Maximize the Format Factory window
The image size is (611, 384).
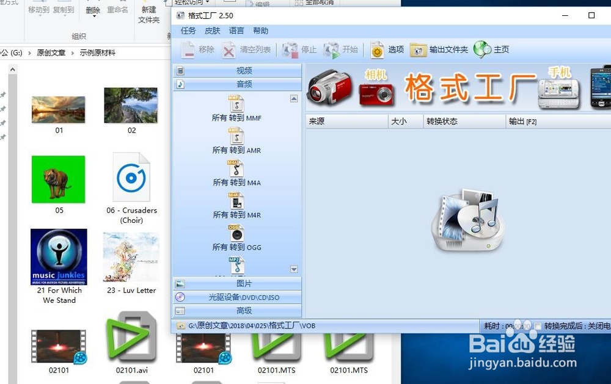[x=591, y=16]
